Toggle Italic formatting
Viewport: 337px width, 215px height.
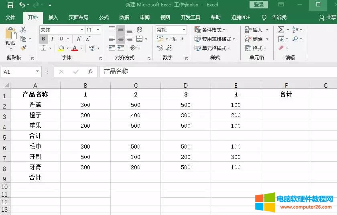[52, 39]
